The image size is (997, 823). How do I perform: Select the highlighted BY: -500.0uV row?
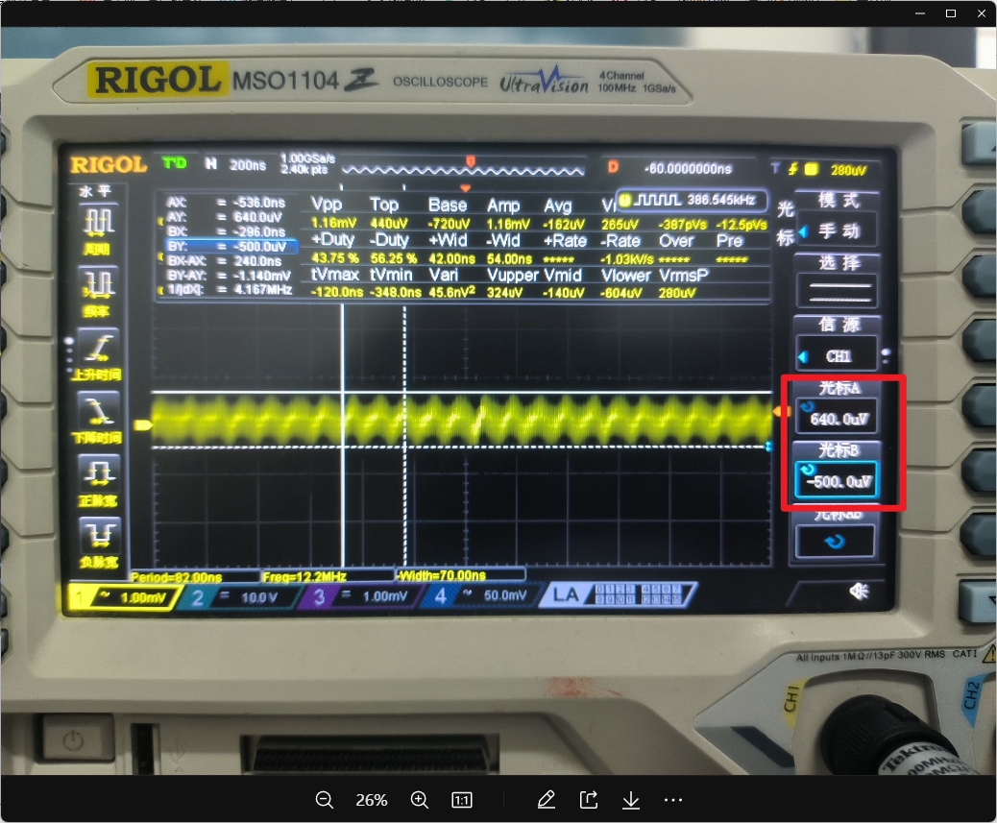coord(231,246)
